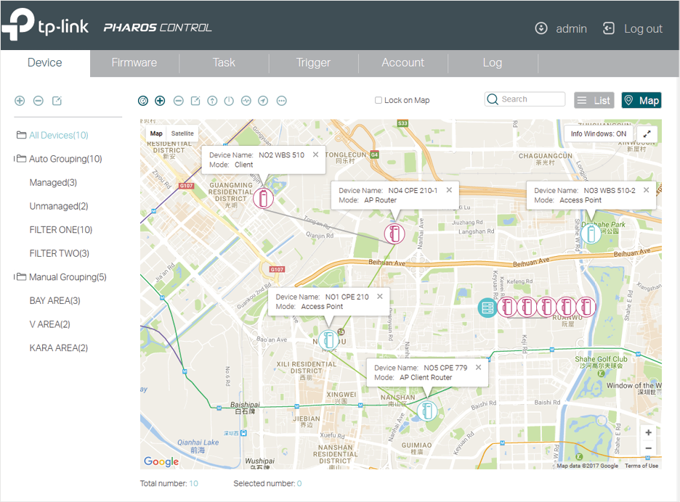Select Satellite map type
Image resolution: width=680 pixels, height=502 pixels.
click(x=182, y=133)
